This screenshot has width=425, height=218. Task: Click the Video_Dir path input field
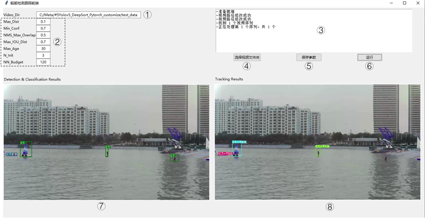tap(88, 15)
